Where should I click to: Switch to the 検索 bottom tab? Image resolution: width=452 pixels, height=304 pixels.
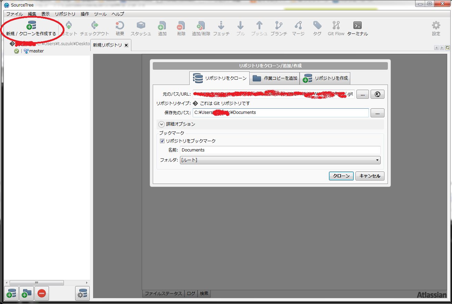[204, 294]
